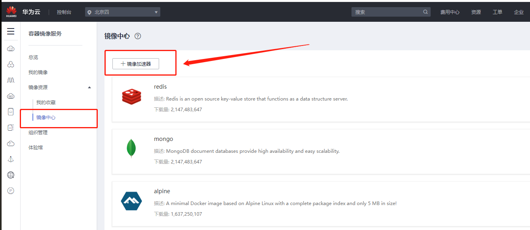The height and width of the screenshot is (230, 530).
Task: Click the pyramid-shaped sidebar icon
Action: pyautogui.click(x=11, y=159)
